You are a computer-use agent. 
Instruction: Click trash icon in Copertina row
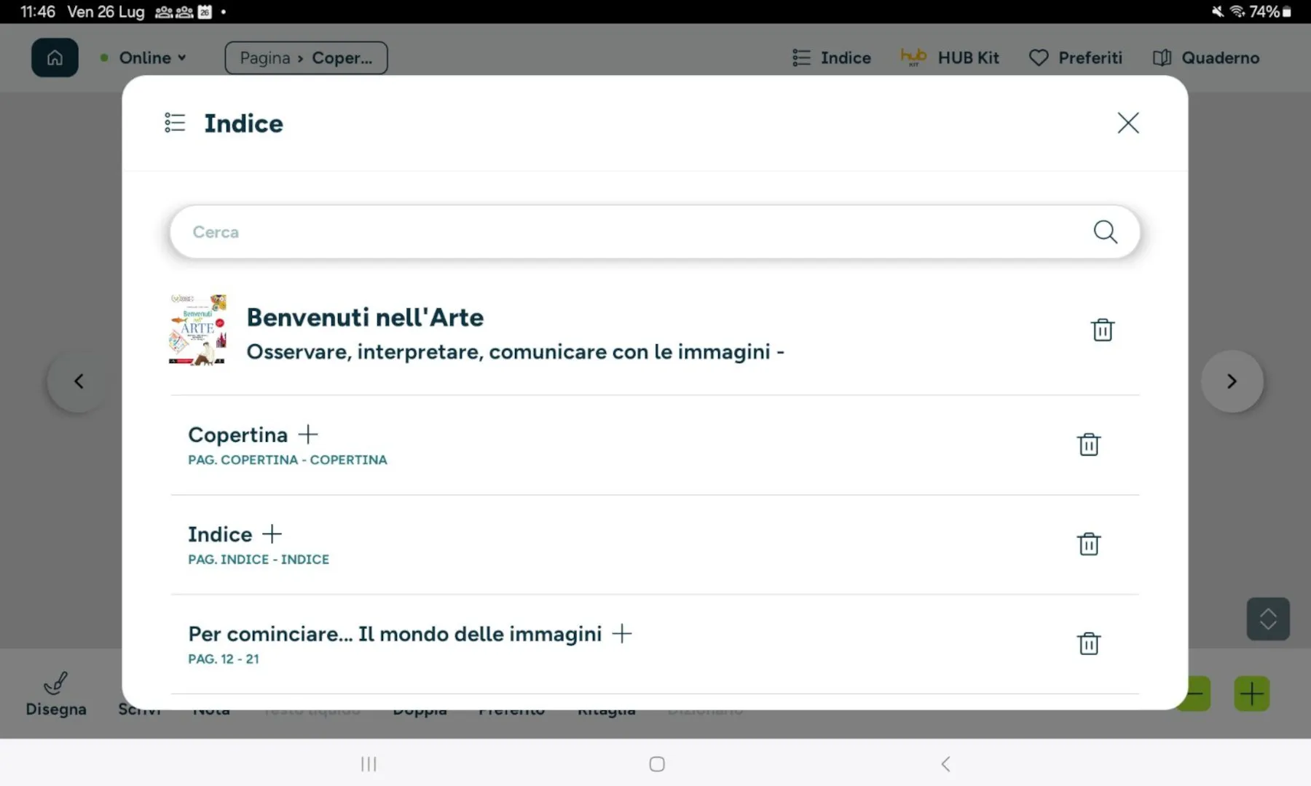coord(1088,444)
